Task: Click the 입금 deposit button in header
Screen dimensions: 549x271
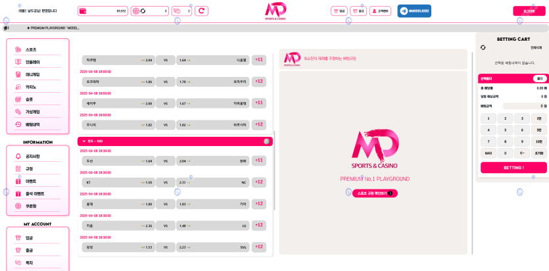Action: [339, 11]
